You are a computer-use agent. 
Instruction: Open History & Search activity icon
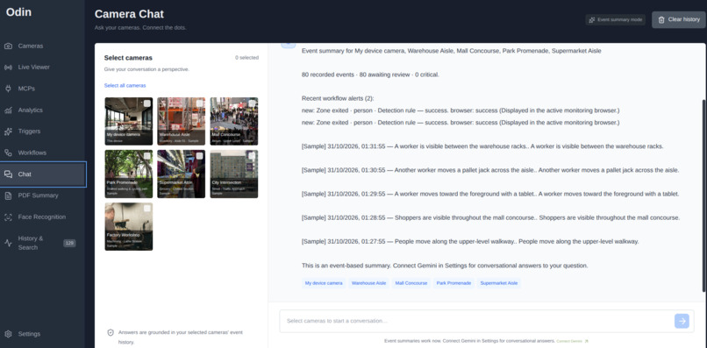[8, 243]
